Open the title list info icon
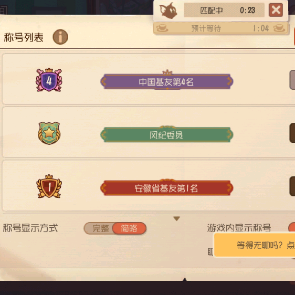Image resolution: width=295 pixels, height=295 pixels. pos(60,37)
